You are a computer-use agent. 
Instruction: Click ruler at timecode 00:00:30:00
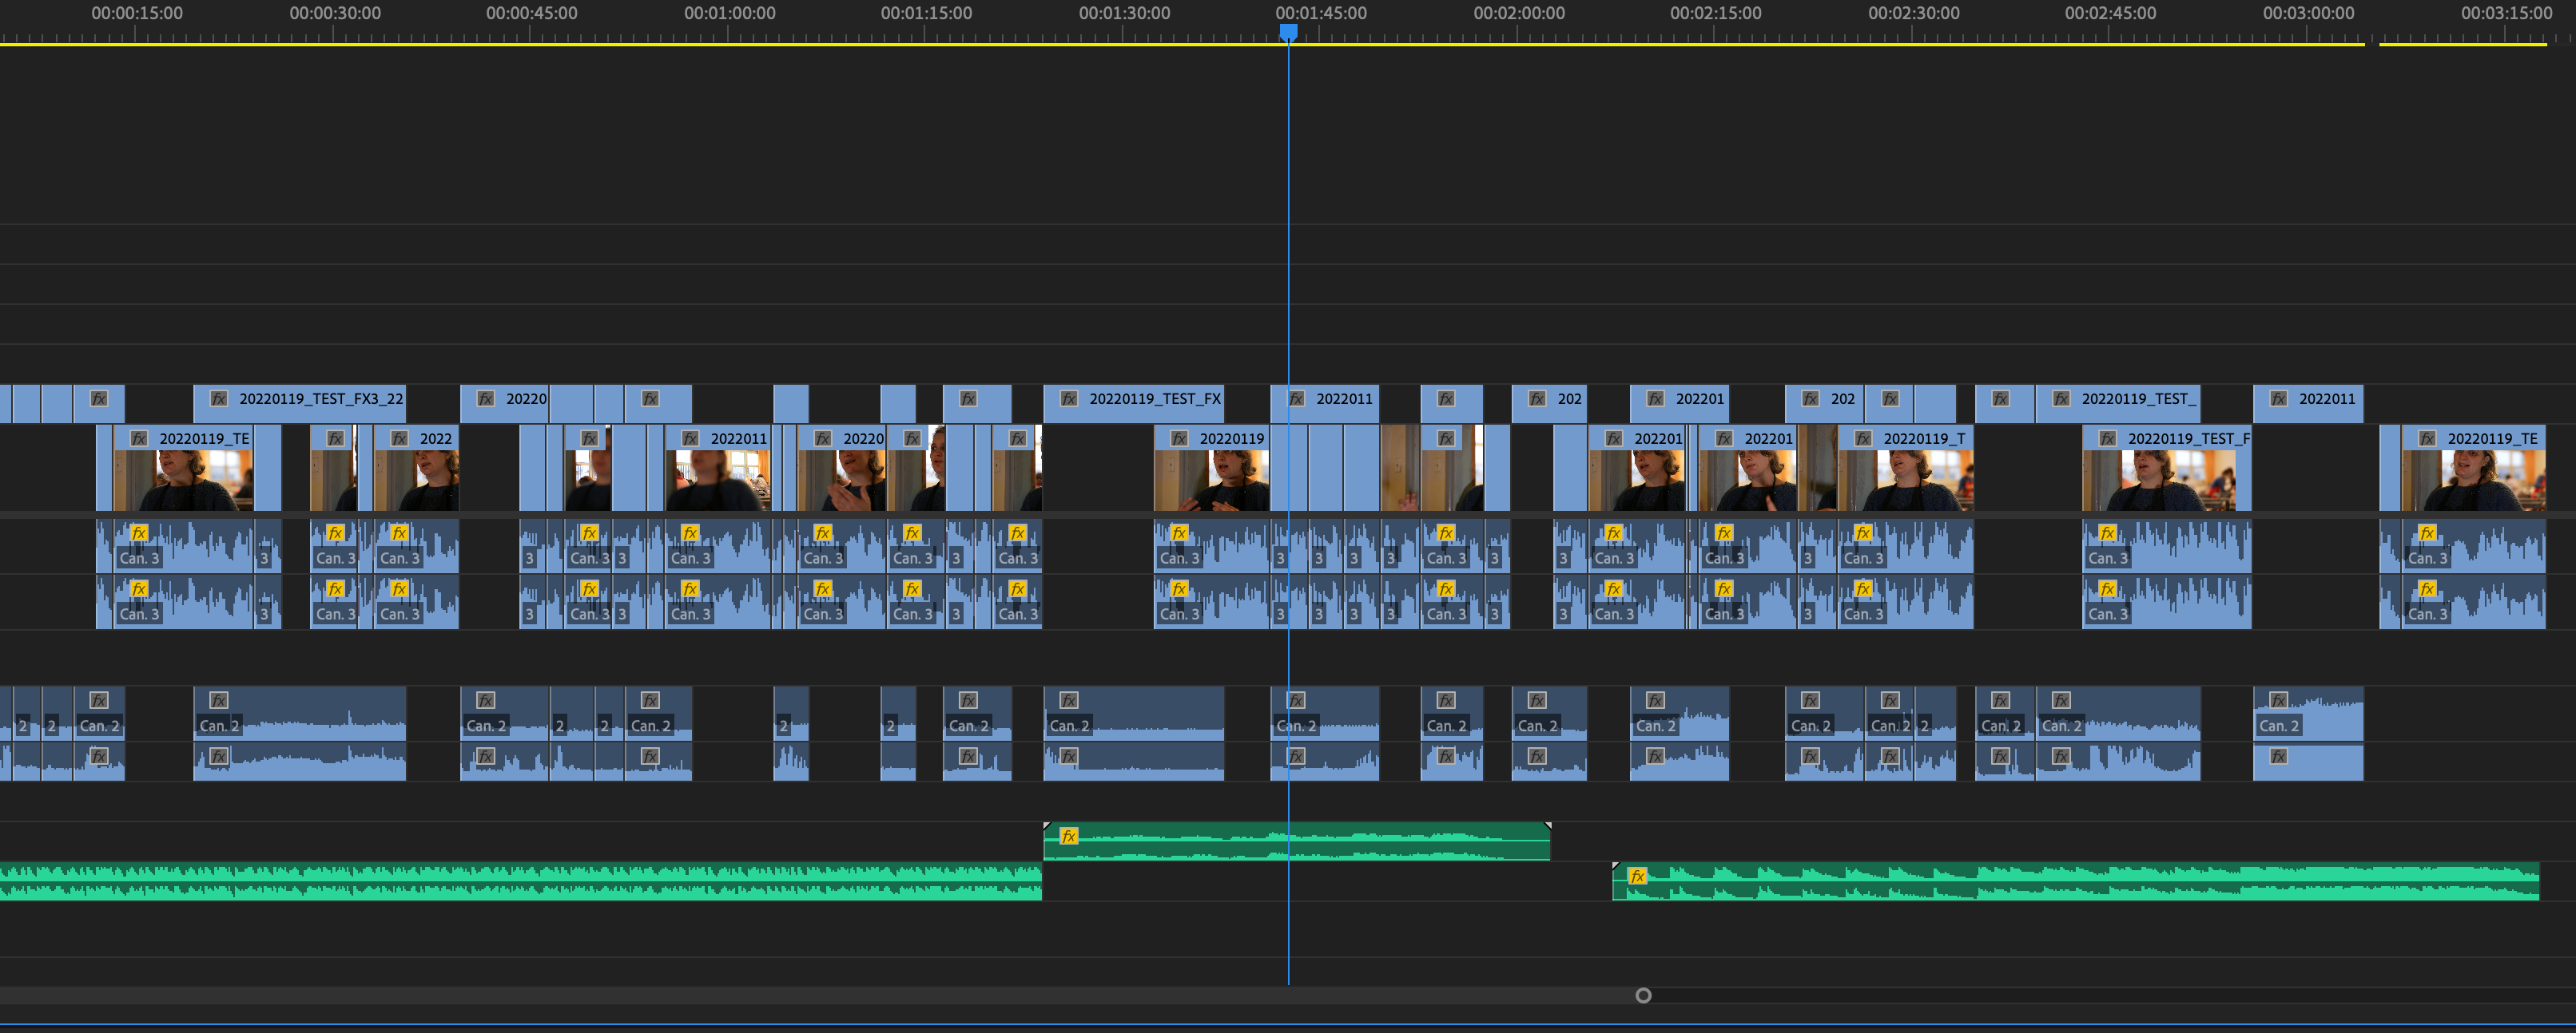tap(335, 13)
